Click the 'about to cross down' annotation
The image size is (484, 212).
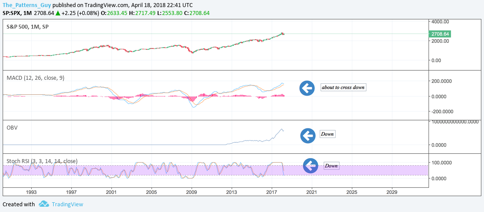click(343, 87)
